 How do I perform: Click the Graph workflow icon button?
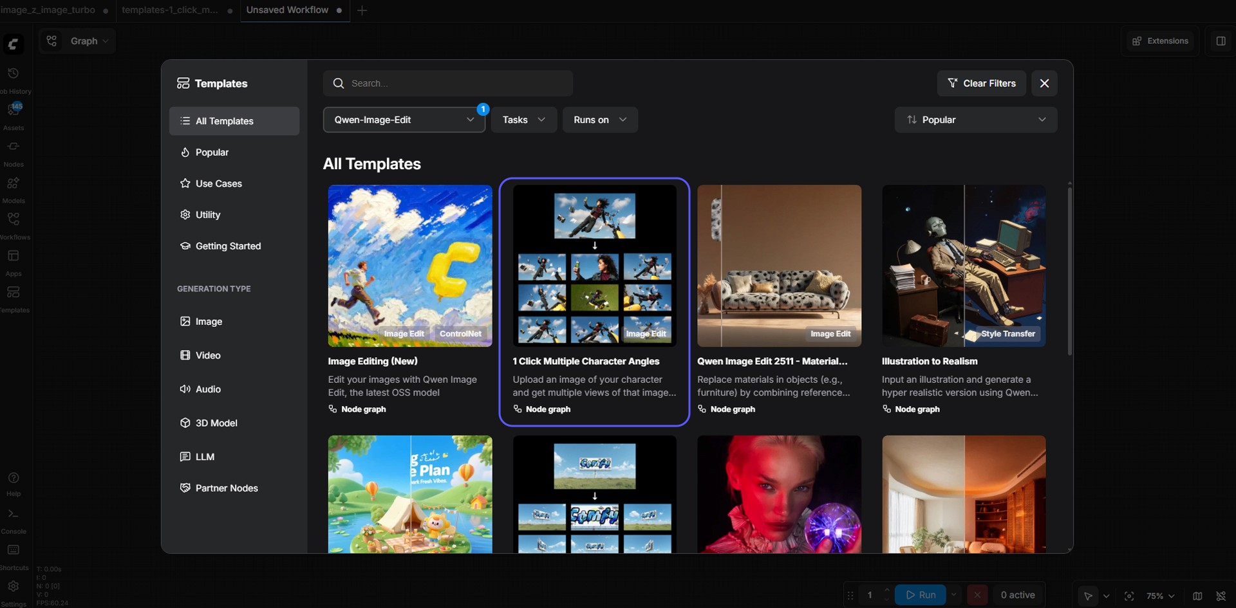point(52,41)
